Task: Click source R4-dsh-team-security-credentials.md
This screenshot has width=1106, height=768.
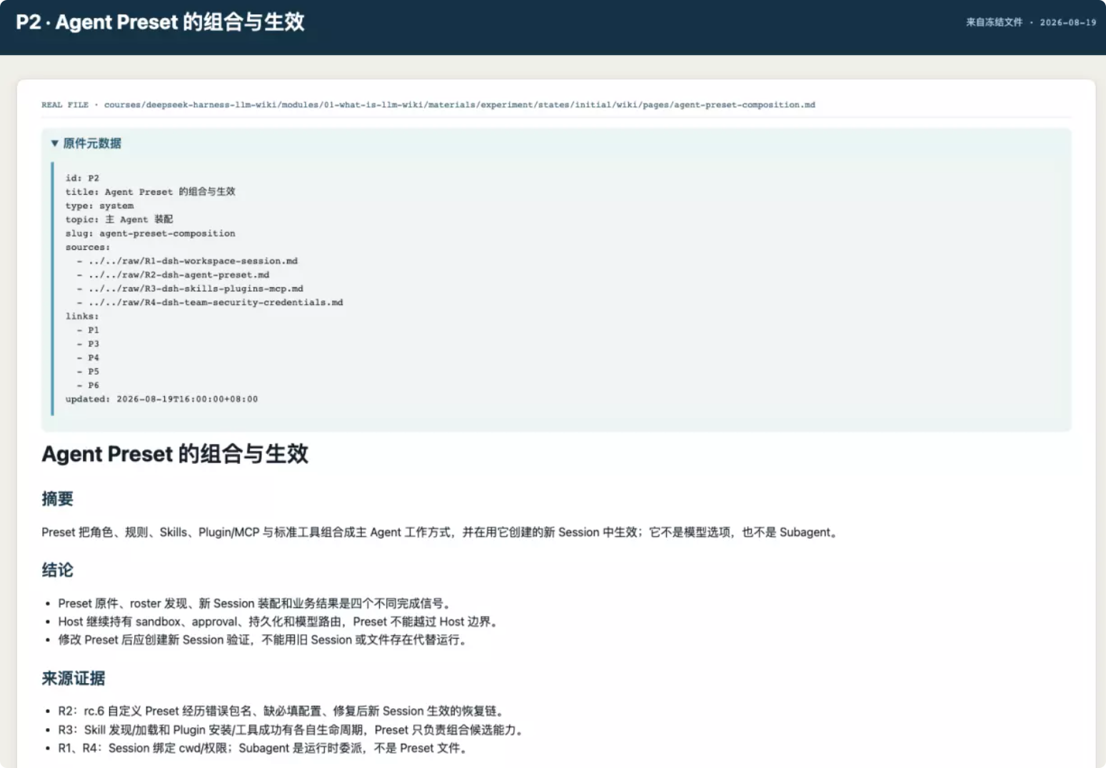Action: 216,303
